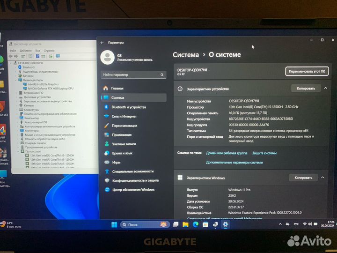Collapse DESKTOP-Q3DH7H8 root node in Device Manager
Screen dimensions: 337x253
[11, 63]
